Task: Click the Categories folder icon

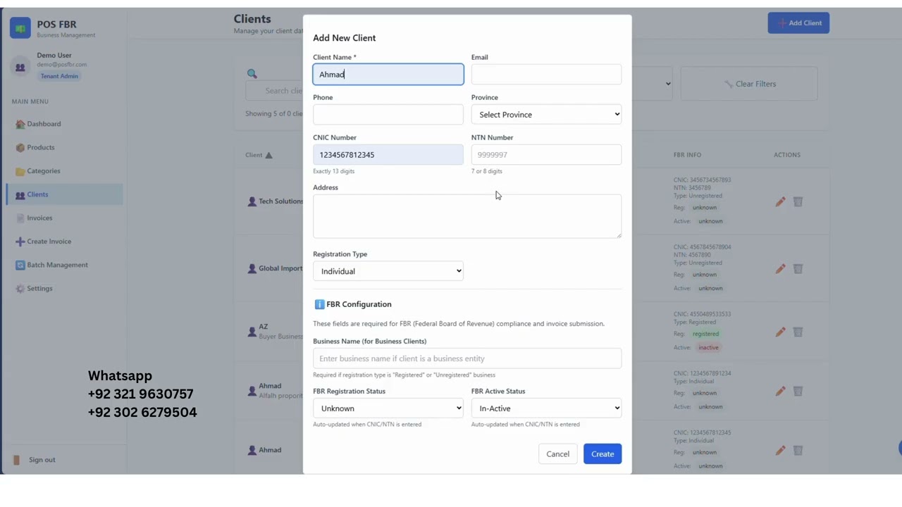Action: (x=20, y=171)
